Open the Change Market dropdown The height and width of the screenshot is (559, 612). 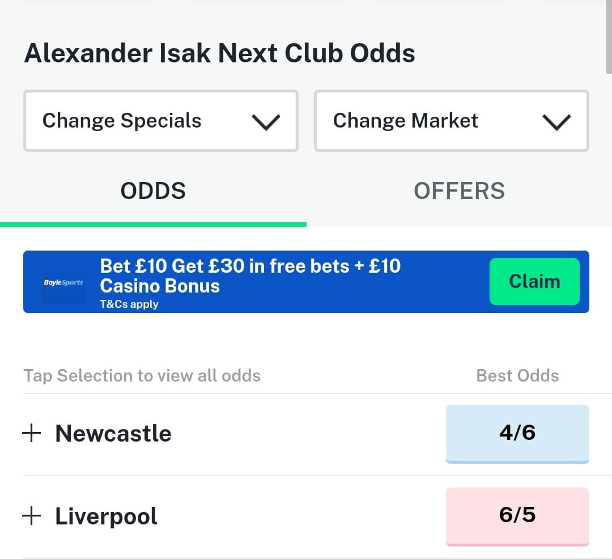coord(452,121)
